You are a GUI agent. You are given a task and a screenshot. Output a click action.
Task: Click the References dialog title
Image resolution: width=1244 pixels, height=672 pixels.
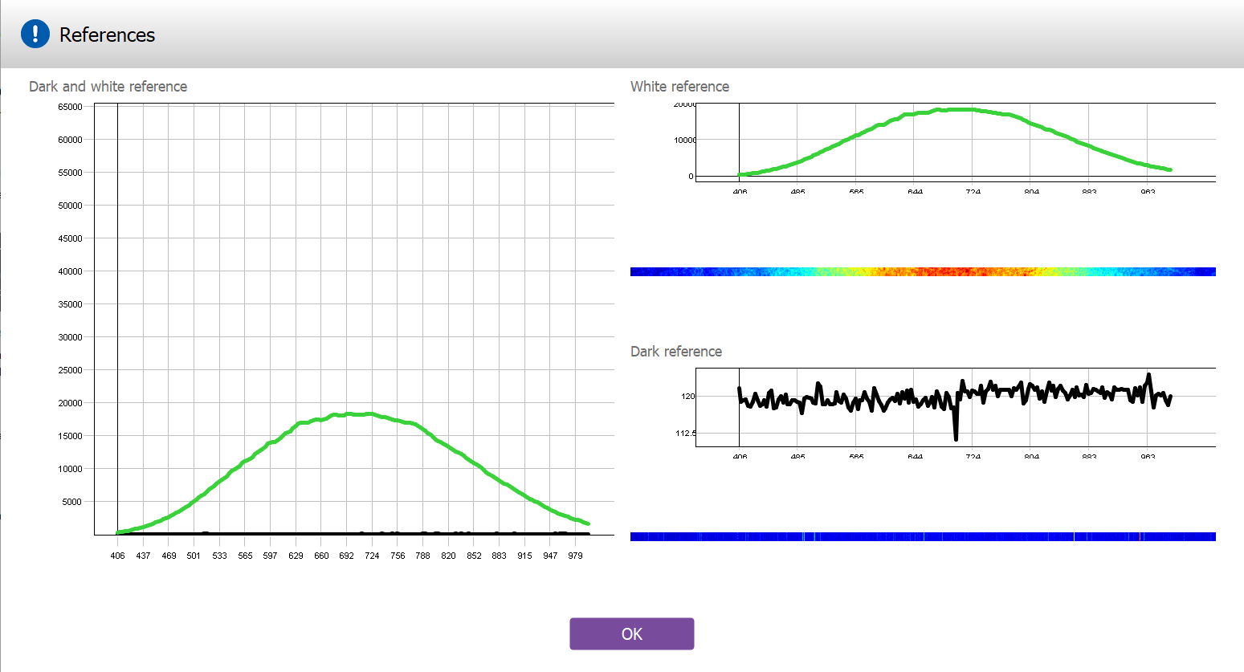pyautogui.click(x=107, y=35)
